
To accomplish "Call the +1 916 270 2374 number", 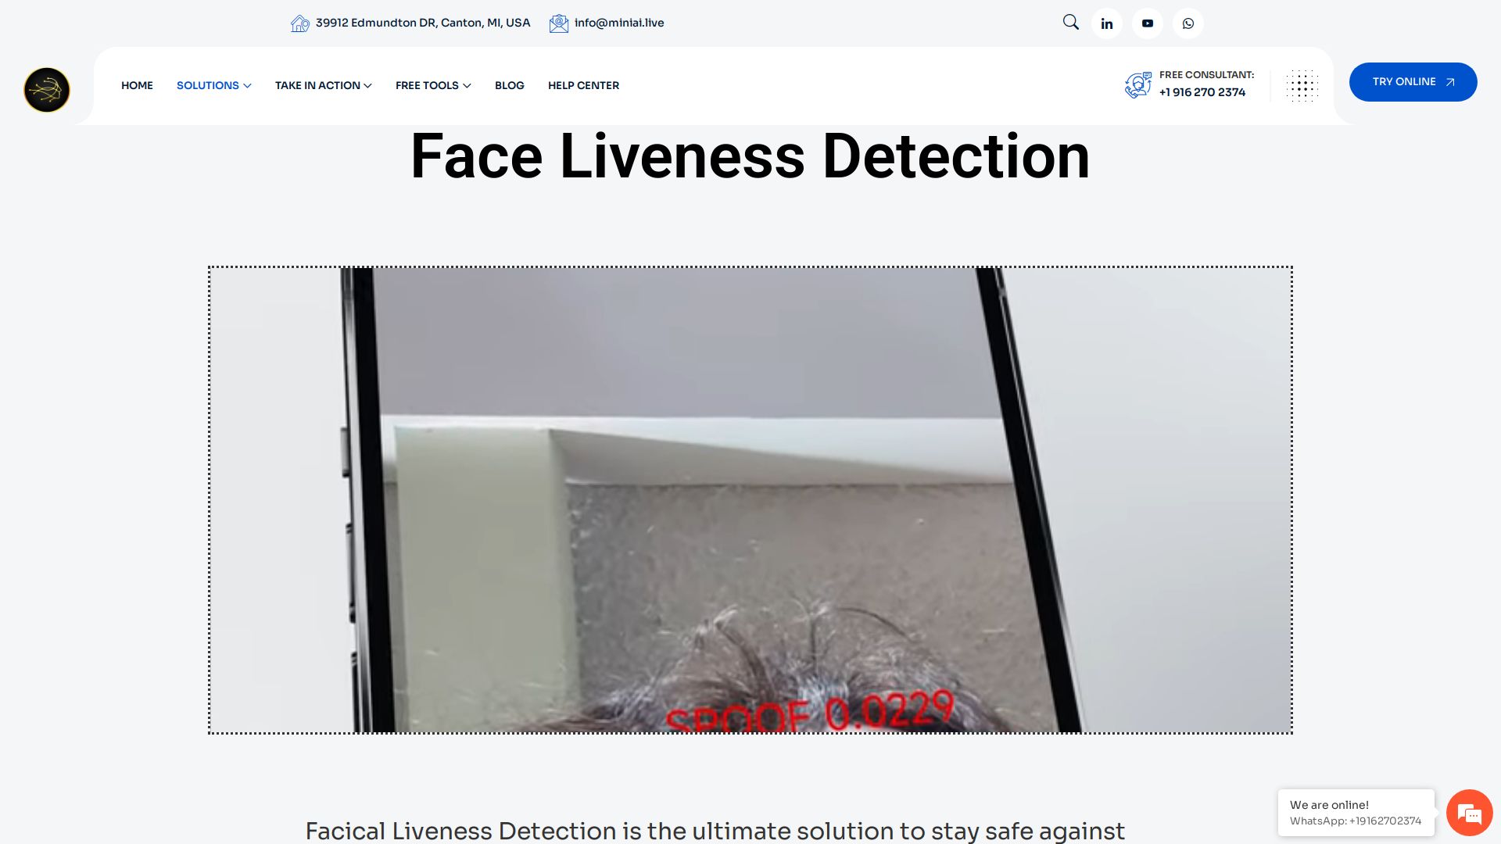I will (1202, 92).
